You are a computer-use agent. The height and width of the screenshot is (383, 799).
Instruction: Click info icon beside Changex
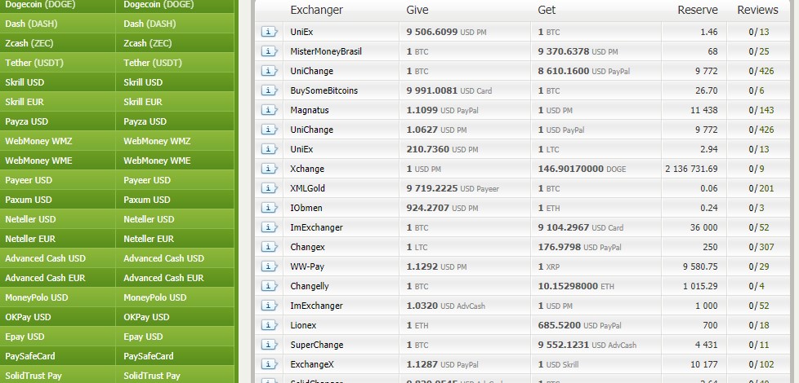269,247
